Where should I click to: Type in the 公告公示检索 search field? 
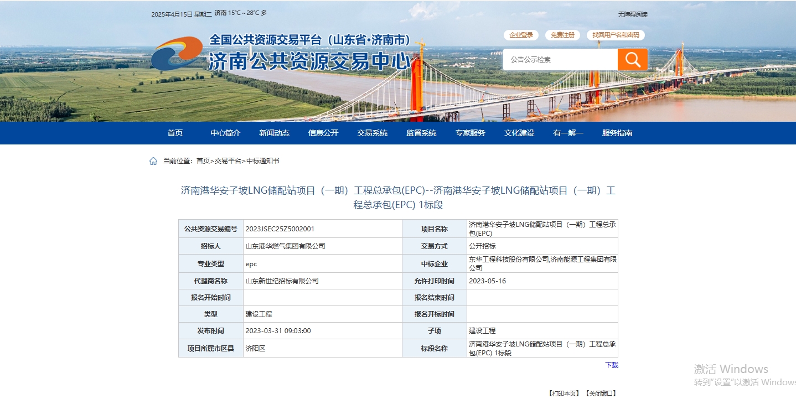click(x=560, y=59)
